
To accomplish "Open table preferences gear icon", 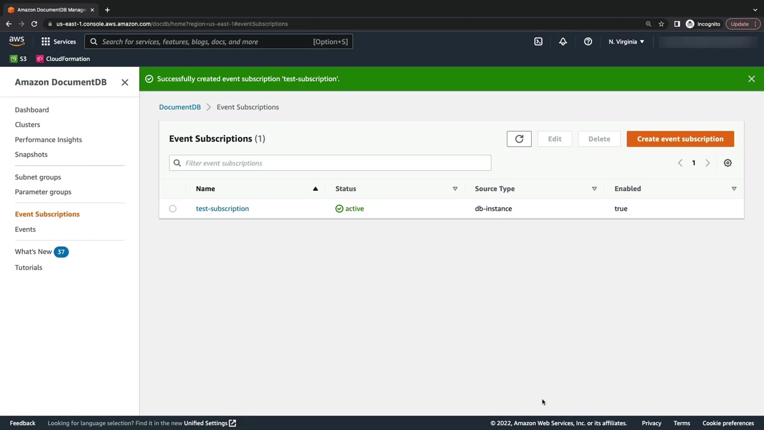I will [728, 163].
